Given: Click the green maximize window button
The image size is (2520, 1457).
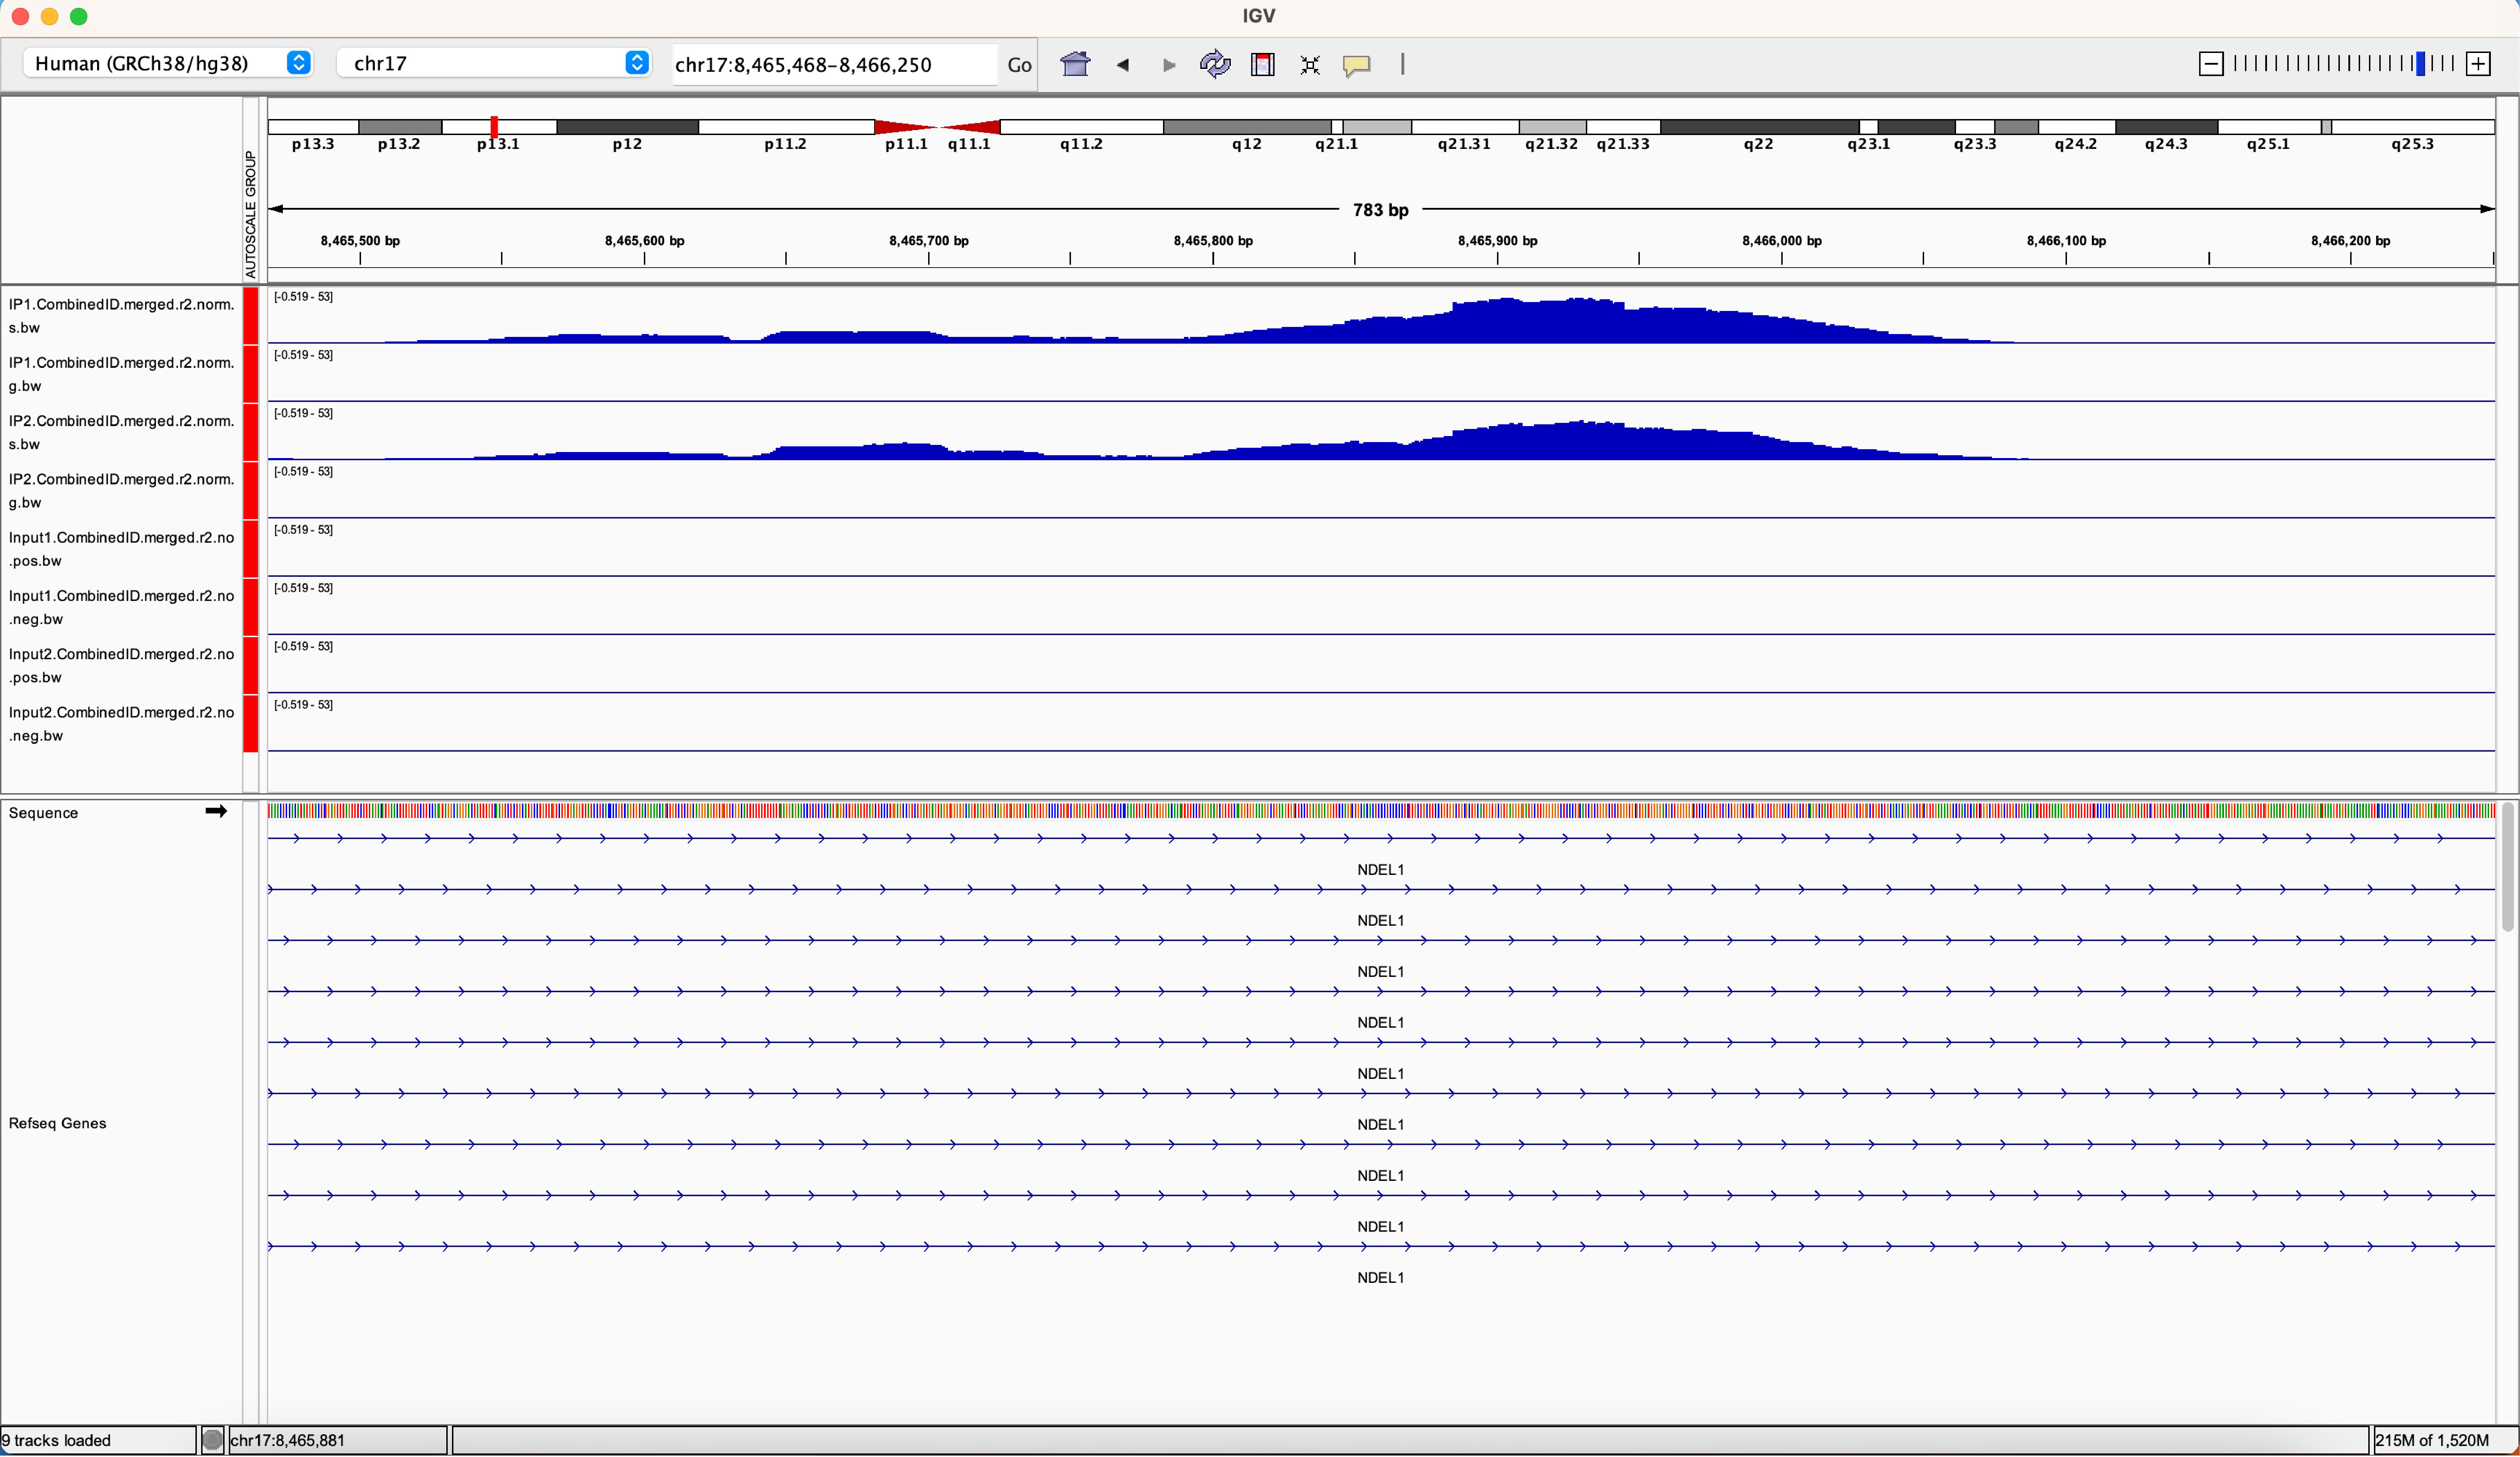Looking at the screenshot, I should [79, 16].
